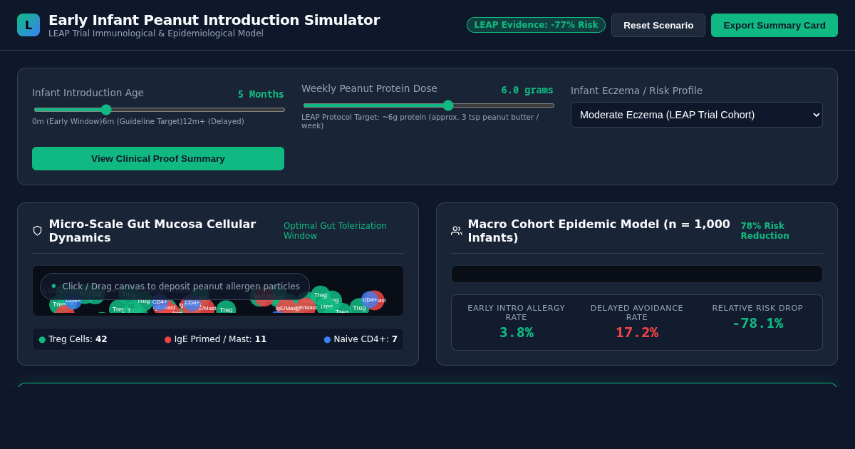Viewport: 855px width, 449px height.
Task: Click the "Naive CD4+: 7" legend entry
Action: tap(361, 339)
